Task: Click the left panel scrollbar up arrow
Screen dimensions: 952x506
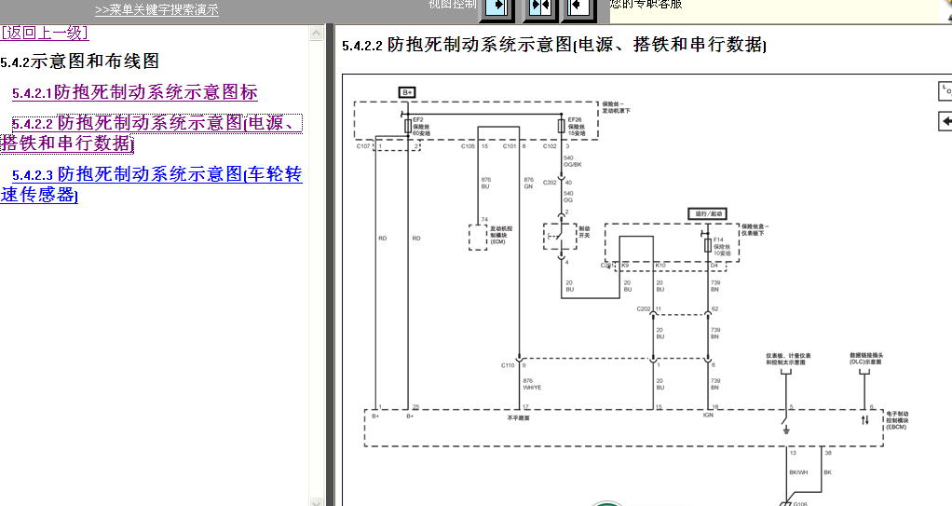Action: tap(317, 33)
